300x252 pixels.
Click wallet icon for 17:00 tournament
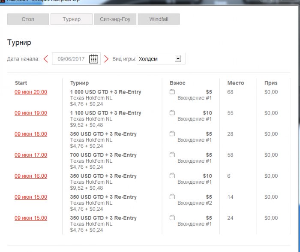click(172, 155)
